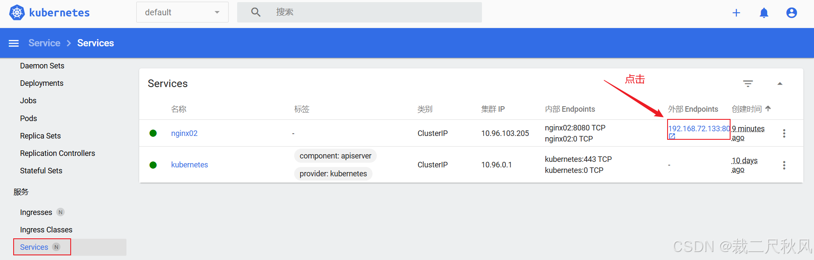814x260 pixels.
Task: Click the 集群 IP column header
Action: pyautogui.click(x=493, y=109)
